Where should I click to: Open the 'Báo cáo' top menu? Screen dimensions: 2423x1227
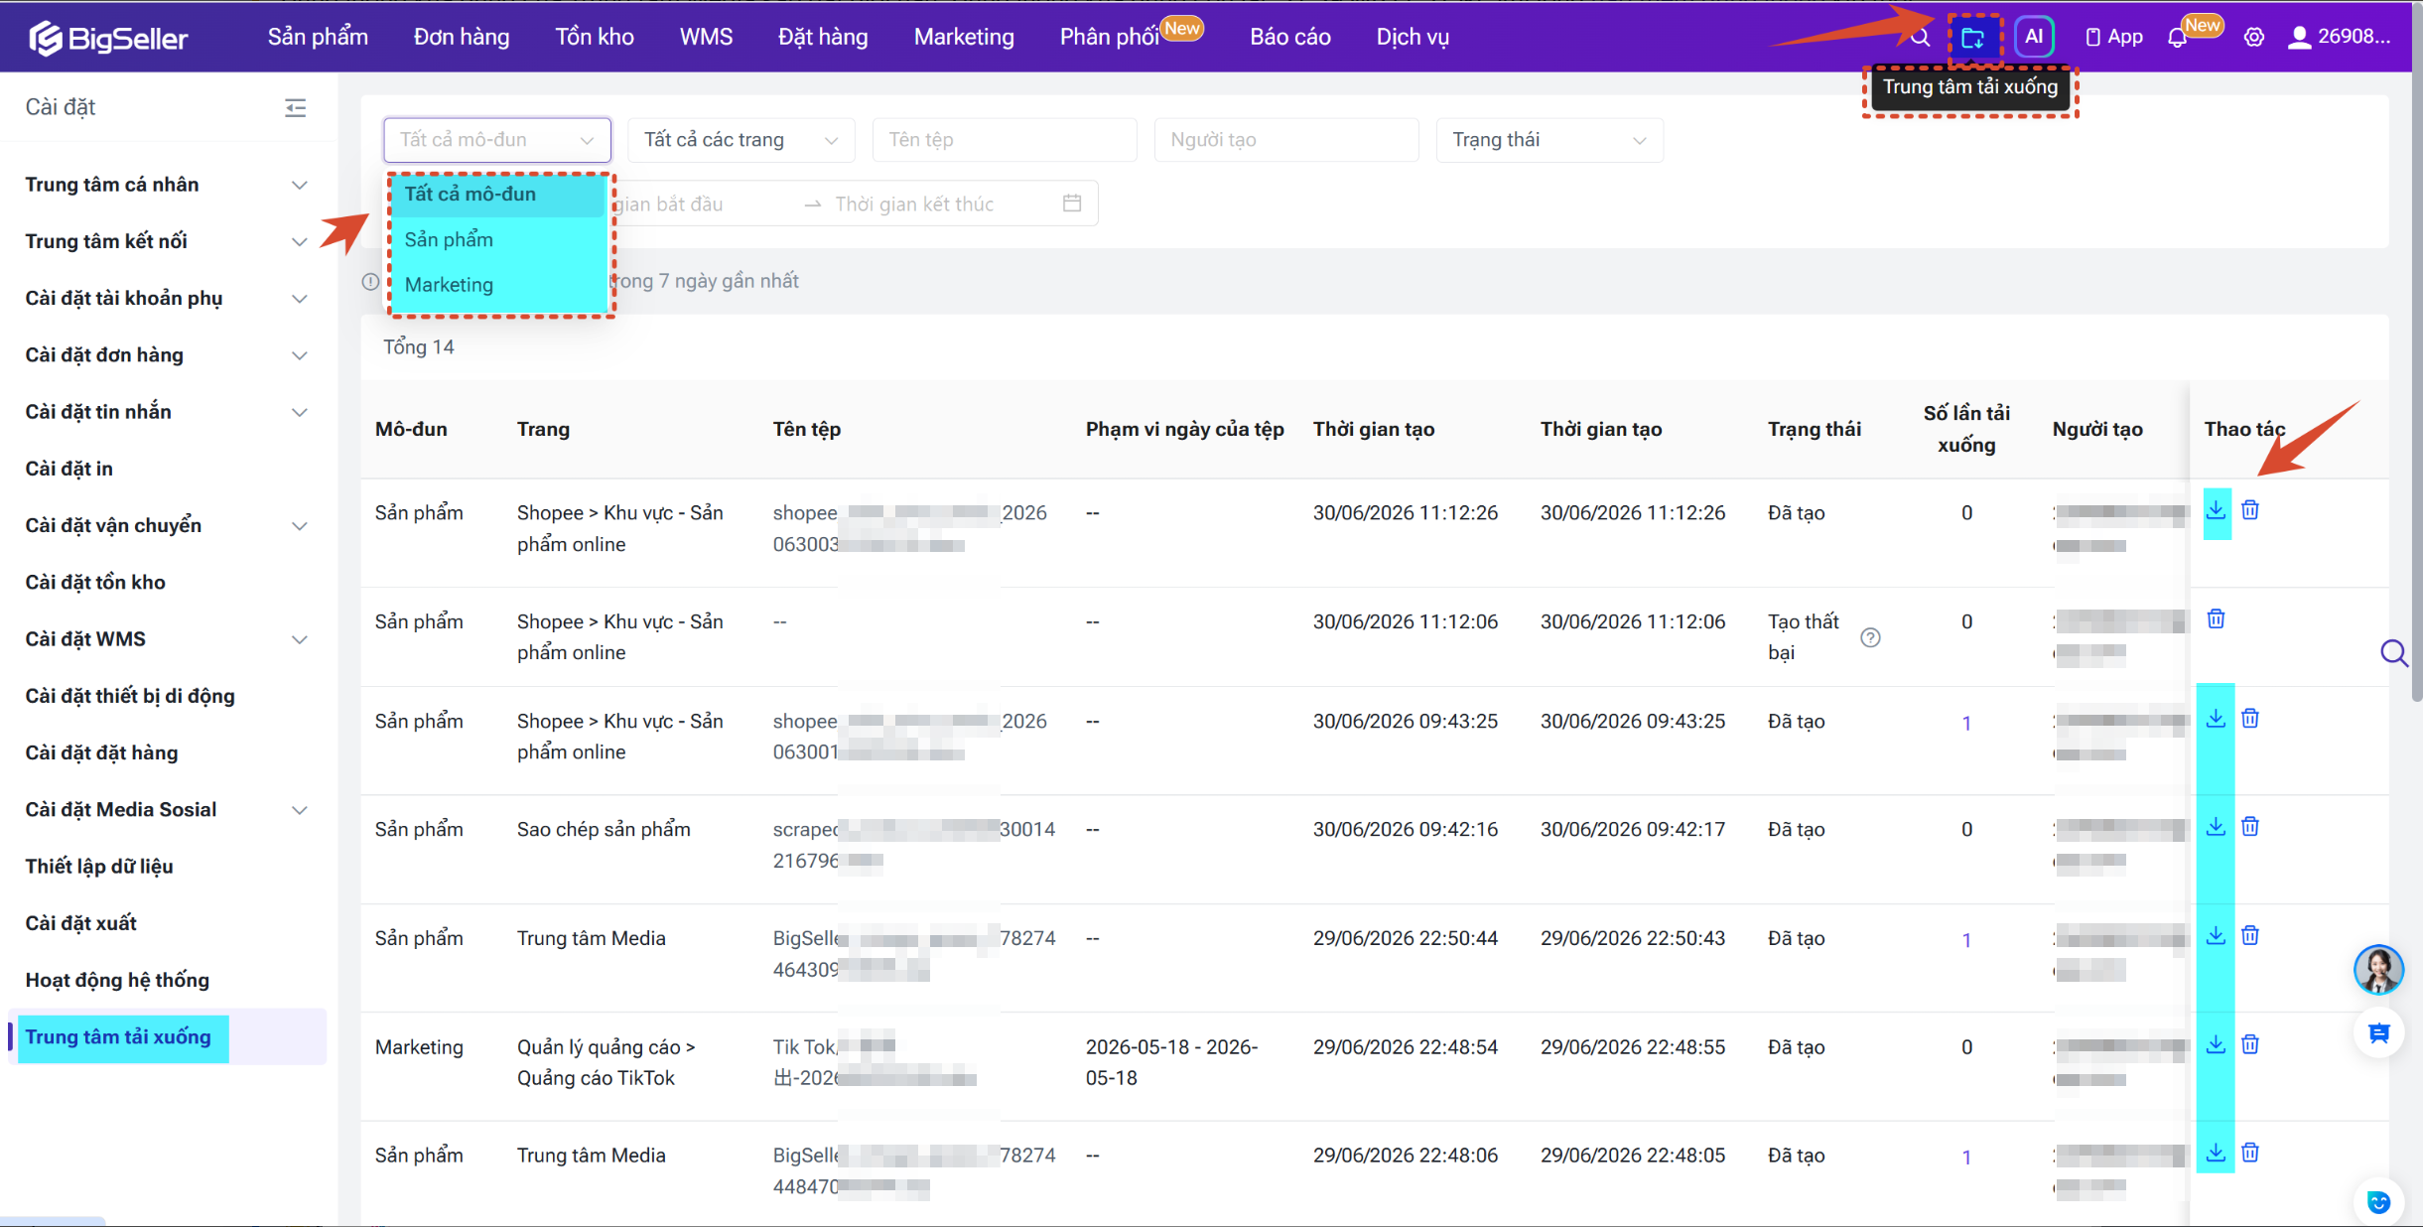coord(1289,38)
